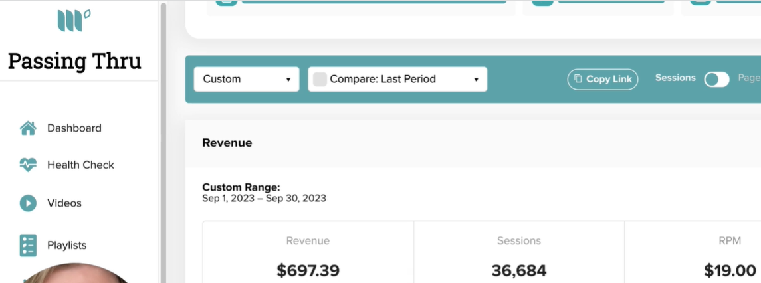The image size is (761, 283).
Task: Enable the Compare checkbox
Action: (x=320, y=79)
